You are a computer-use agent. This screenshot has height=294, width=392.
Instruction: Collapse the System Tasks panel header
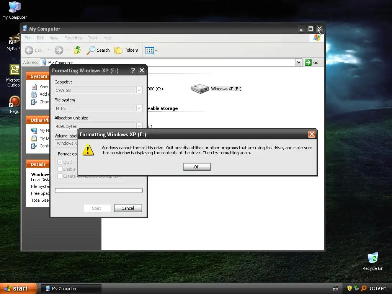[x=38, y=76]
